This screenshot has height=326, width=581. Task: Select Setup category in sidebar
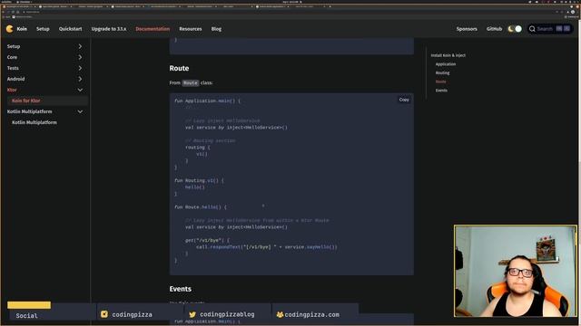coord(14,46)
